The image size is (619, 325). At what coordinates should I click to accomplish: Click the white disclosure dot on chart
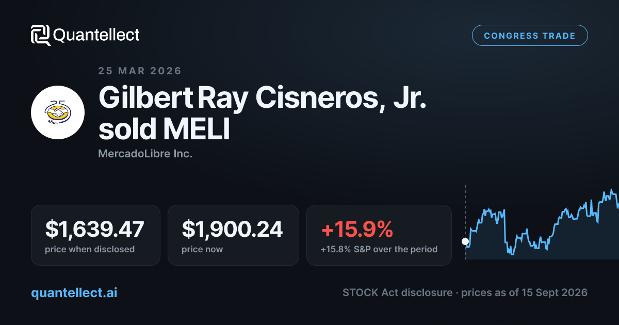tap(465, 241)
